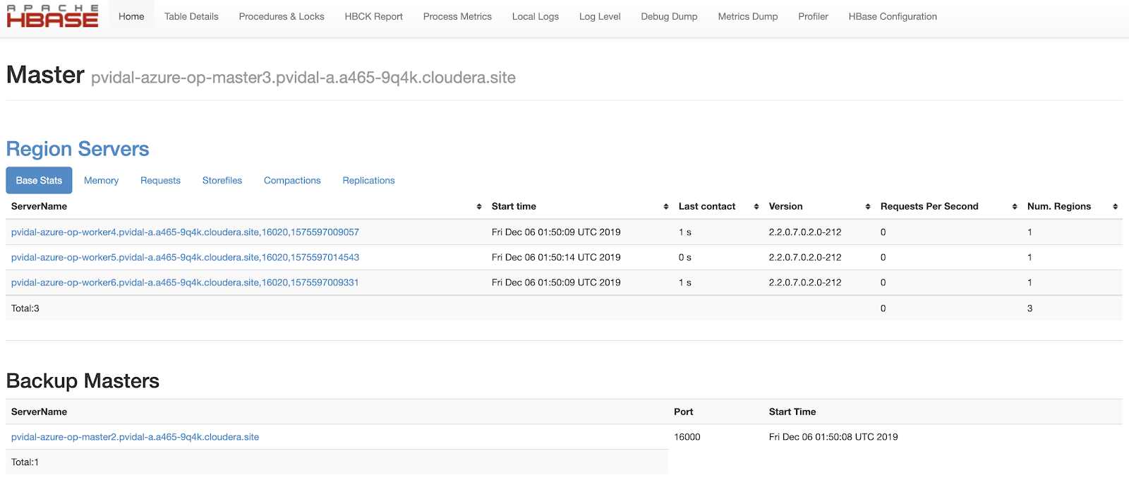Viewport: 1129px width, 497px height.
Task: Click the Apache HBase logo
Action: (52, 17)
